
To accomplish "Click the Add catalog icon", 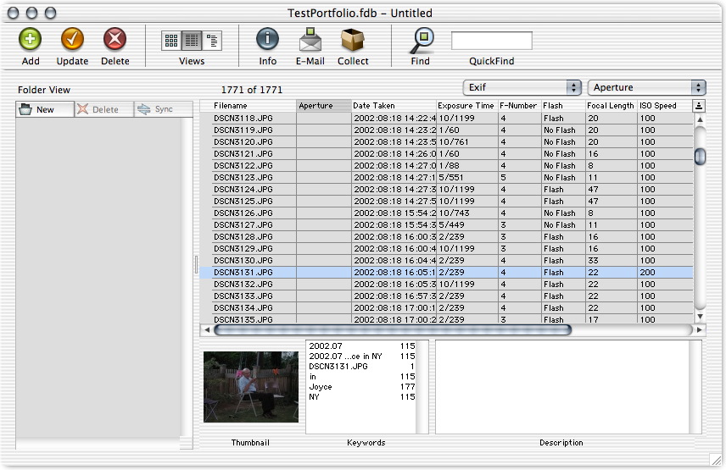I will point(31,40).
